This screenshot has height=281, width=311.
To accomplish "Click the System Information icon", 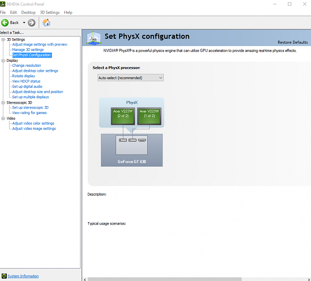I will tap(4, 276).
